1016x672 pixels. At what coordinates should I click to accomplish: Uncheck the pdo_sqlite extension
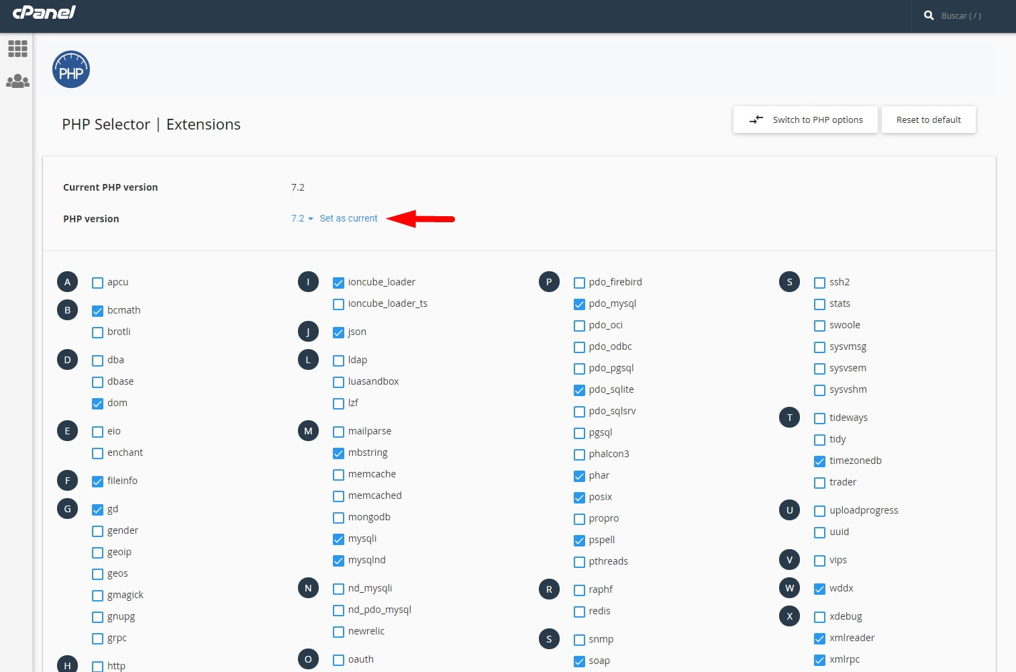tap(579, 390)
